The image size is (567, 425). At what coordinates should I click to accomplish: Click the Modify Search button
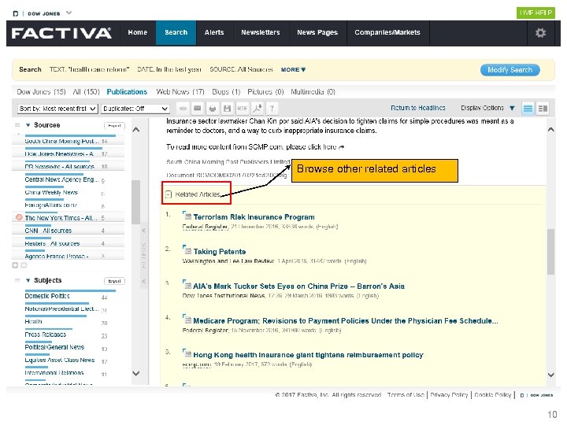coord(510,70)
